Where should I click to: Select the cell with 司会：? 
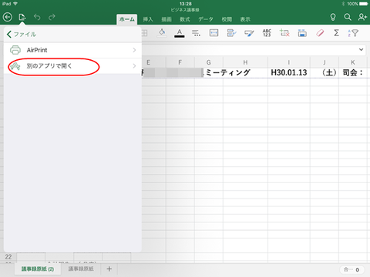353,72
